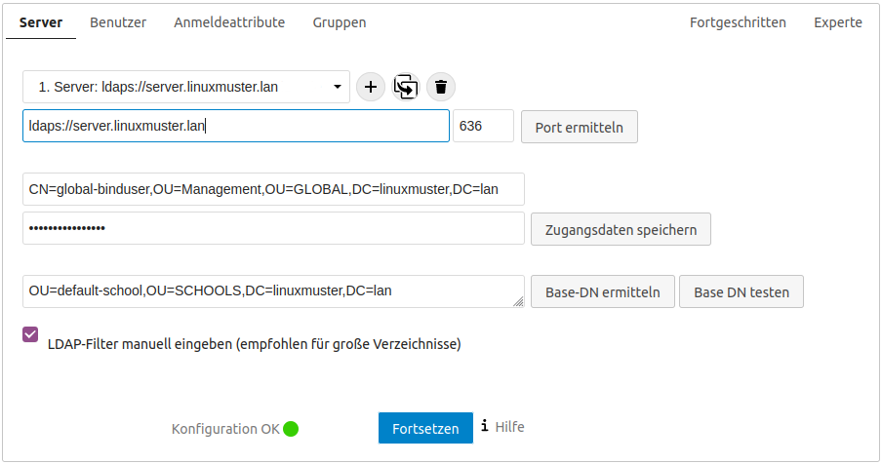Screen dimensions: 882x464
Task: Click the bind user DN field
Action: pyautogui.click(x=273, y=189)
